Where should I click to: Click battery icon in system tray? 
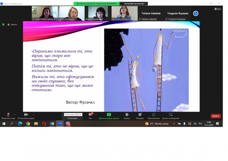tap(179, 124)
